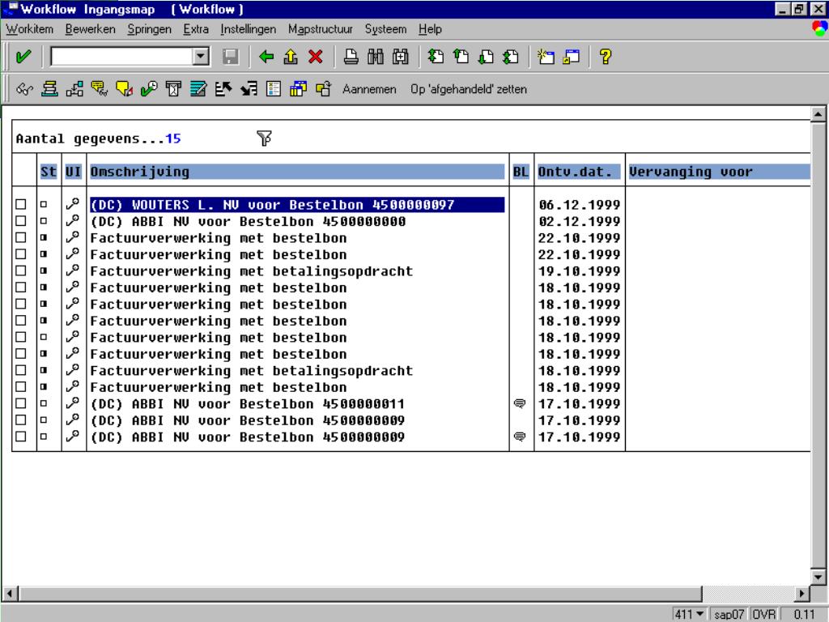
Task: Select the ABBI NV Bestelbon 4500000011 entry
Action: tap(248, 404)
